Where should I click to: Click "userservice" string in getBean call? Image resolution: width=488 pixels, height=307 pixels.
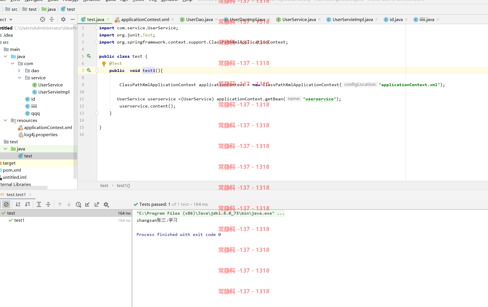tap(320, 99)
